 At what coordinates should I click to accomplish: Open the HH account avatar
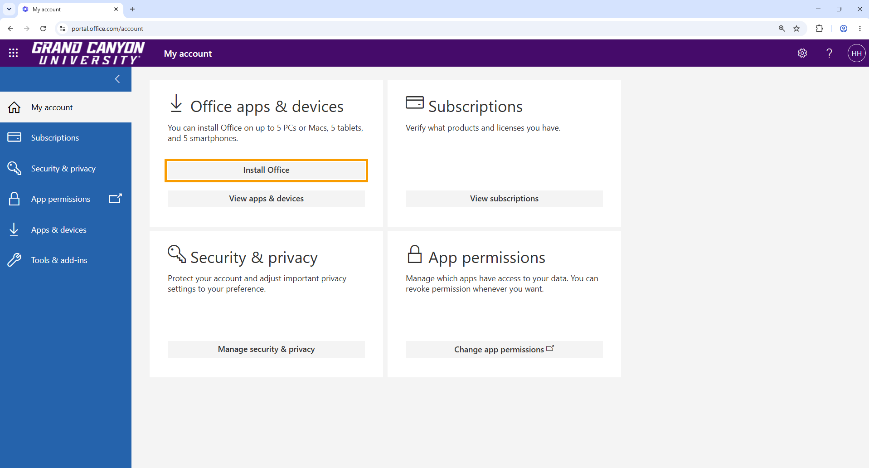coord(856,53)
